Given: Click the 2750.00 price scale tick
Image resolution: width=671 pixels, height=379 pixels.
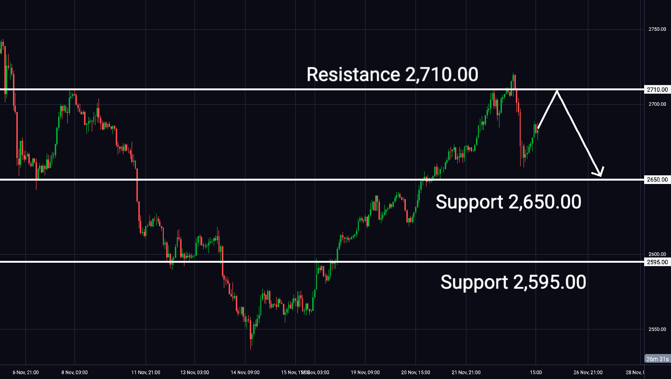Looking at the screenshot, I should (657, 29).
